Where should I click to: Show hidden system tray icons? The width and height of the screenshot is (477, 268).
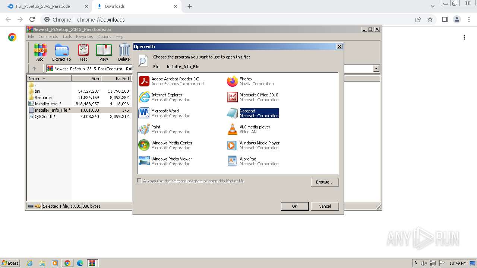tap(416, 263)
